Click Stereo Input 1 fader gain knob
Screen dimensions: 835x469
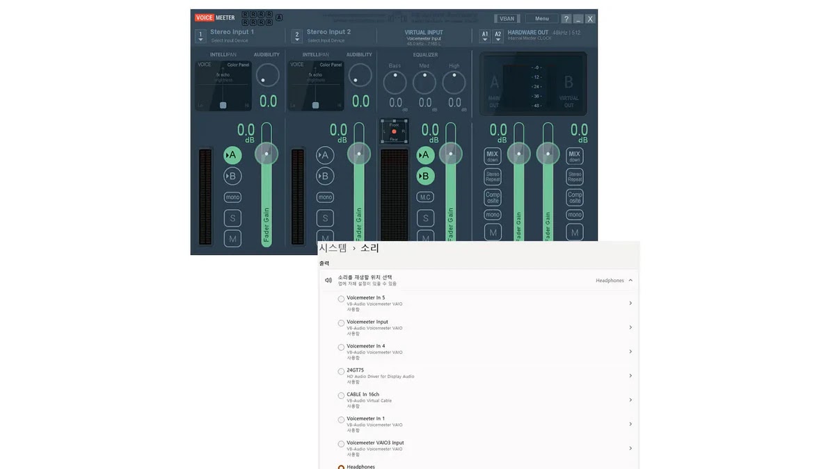pos(267,154)
